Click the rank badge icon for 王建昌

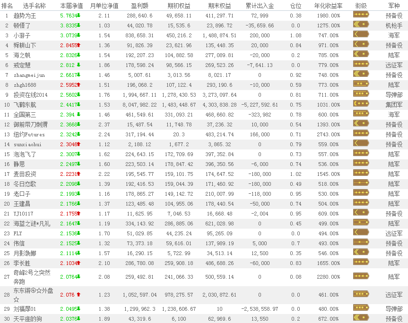[x=361, y=203]
